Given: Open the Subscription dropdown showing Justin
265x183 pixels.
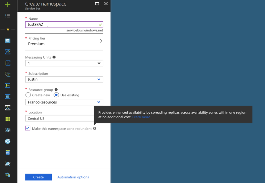Looking at the screenshot, I should pyautogui.click(x=64, y=79).
